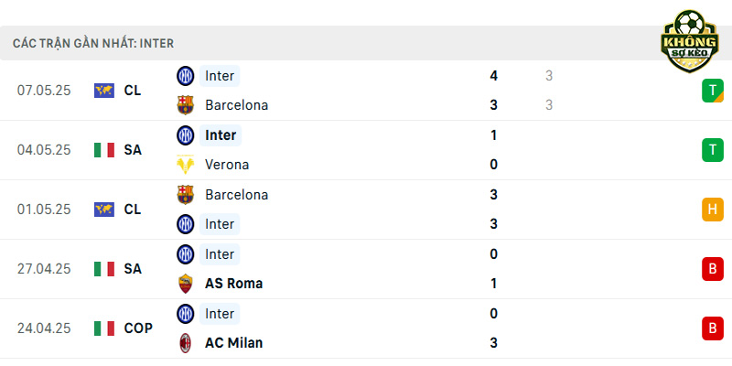Click the AC Milan club crest
This screenshot has height=366, width=732.
pyautogui.click(x=186, y=343)
